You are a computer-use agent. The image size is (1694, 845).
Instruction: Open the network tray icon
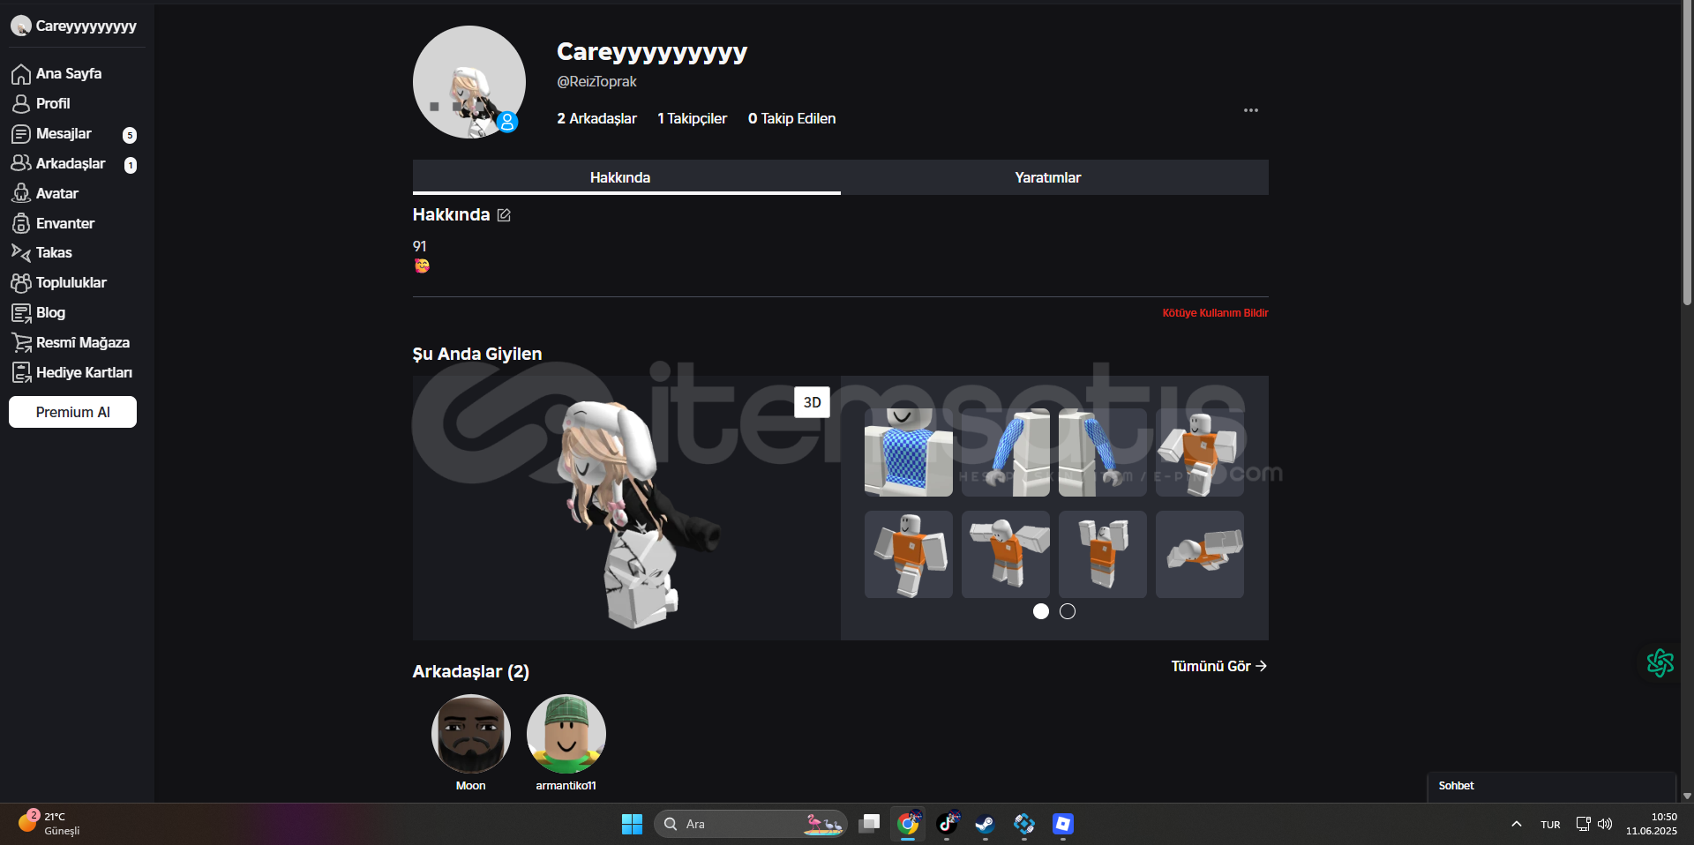coord(1584,824)
